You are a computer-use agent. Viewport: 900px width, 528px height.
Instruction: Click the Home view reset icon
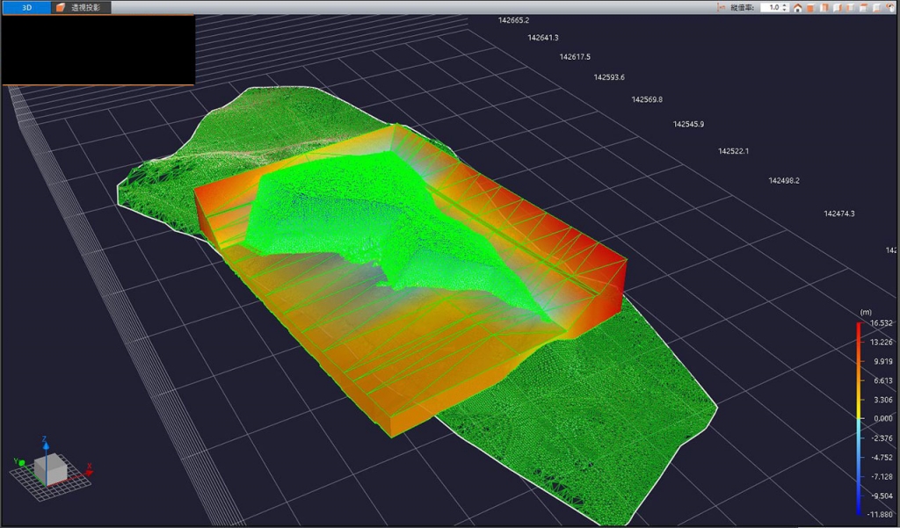pyautogui.click(x=798, y=7)
